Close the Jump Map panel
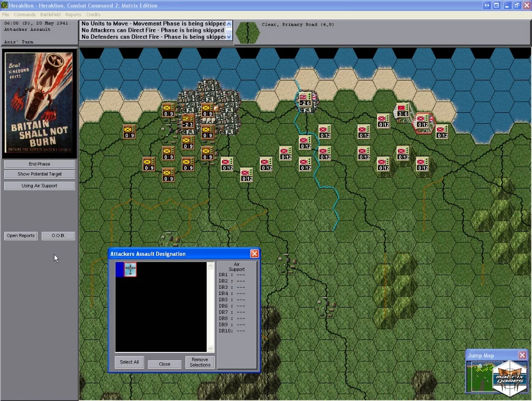The image size is (532, 401). 522,355
